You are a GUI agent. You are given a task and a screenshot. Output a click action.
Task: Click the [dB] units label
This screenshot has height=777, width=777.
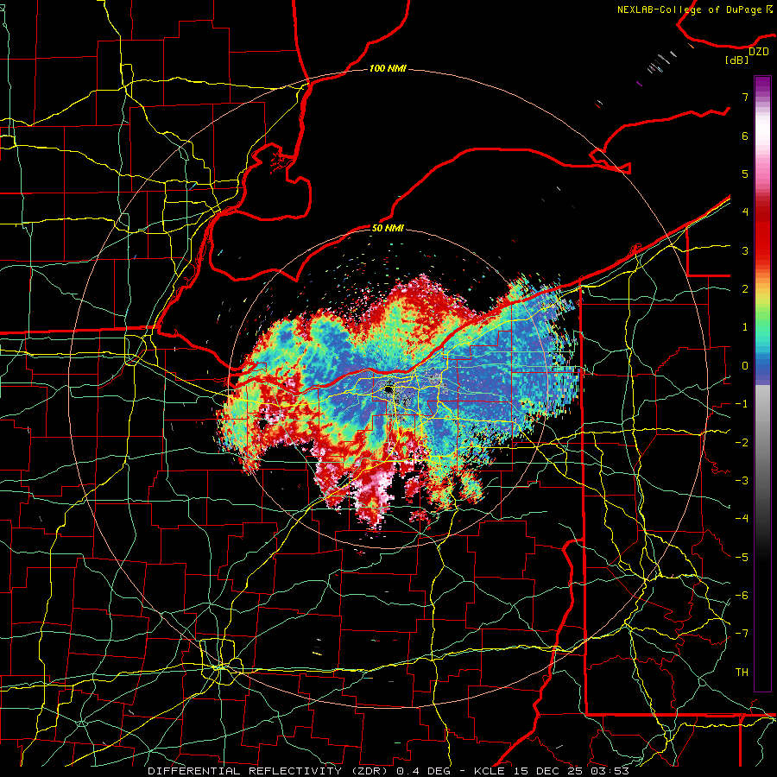pos(737,60)
